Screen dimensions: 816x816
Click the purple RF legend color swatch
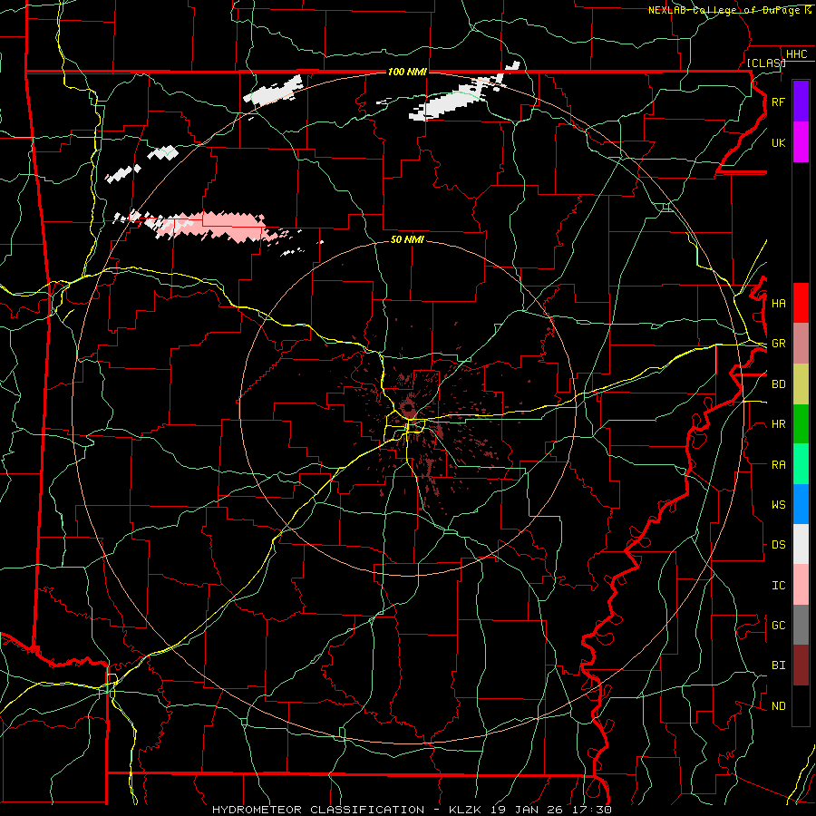coord(801,102)
